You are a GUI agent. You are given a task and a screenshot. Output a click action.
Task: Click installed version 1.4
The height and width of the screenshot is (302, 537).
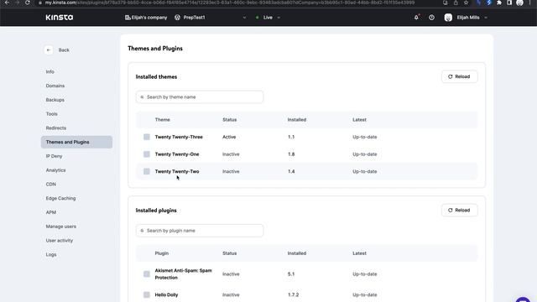pos(291,171)
